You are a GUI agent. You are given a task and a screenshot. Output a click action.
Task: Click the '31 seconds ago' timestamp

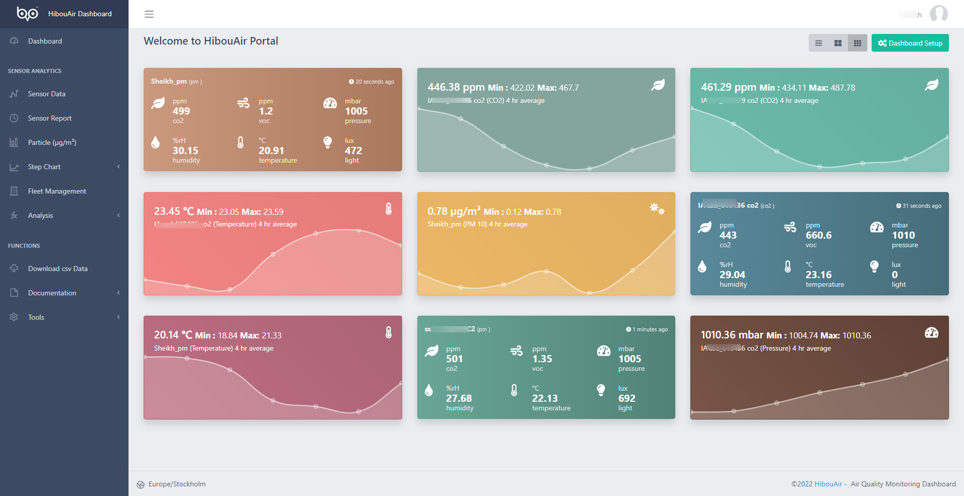918,206
